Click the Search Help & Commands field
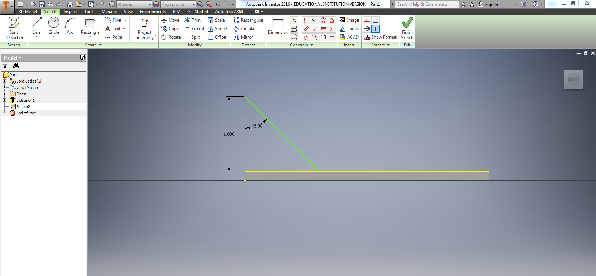 tap(427, 4)
